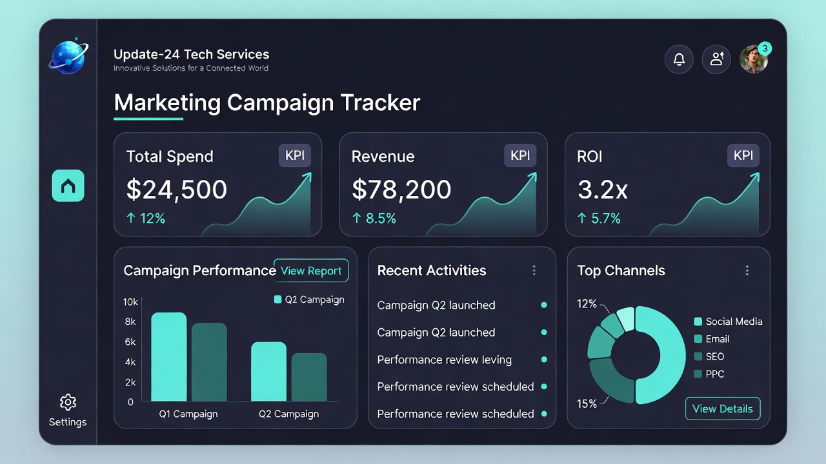Click the notification badge showing 3
826x464 pixels.
coord(765,48)
